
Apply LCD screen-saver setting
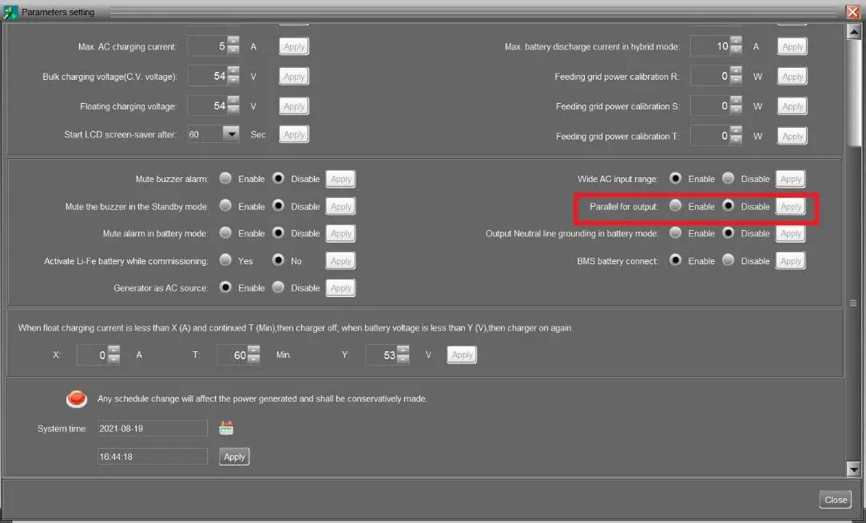[294, 134]
